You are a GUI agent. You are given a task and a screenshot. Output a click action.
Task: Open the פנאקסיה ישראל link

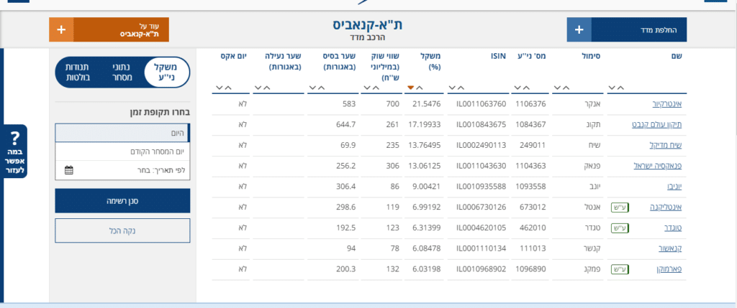(658, 165)
